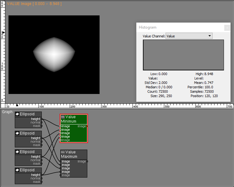Click the bottom Ellipsoid node's sphere icon
Screen dimensions: 234x187
17,170
